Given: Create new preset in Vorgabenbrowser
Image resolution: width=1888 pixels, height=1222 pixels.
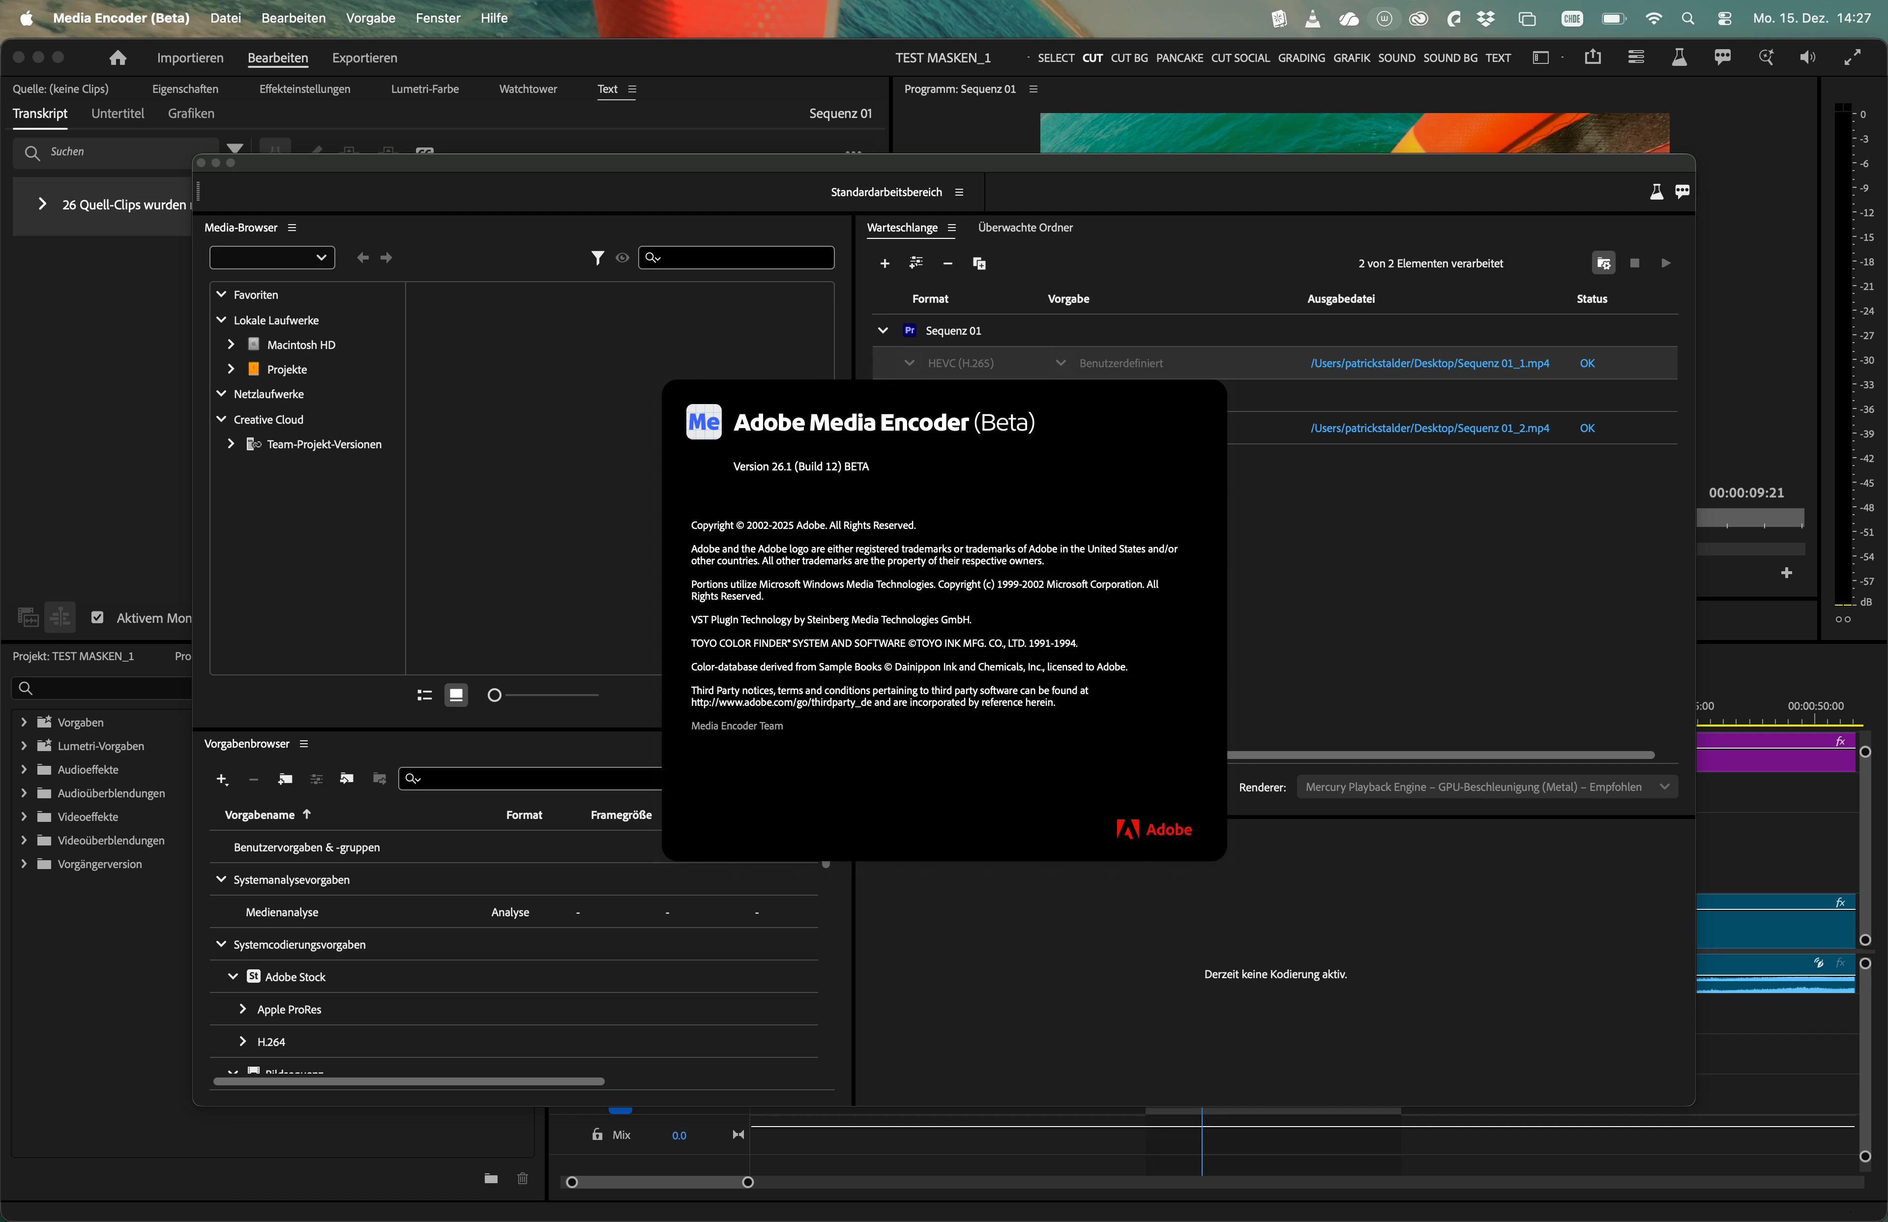Looking at the screenshot, I should tap(222, 780).
